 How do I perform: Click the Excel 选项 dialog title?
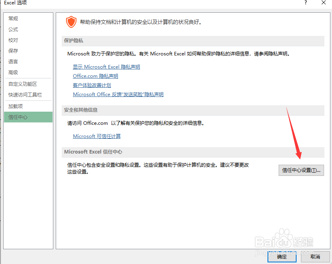(x=15, y=3)
